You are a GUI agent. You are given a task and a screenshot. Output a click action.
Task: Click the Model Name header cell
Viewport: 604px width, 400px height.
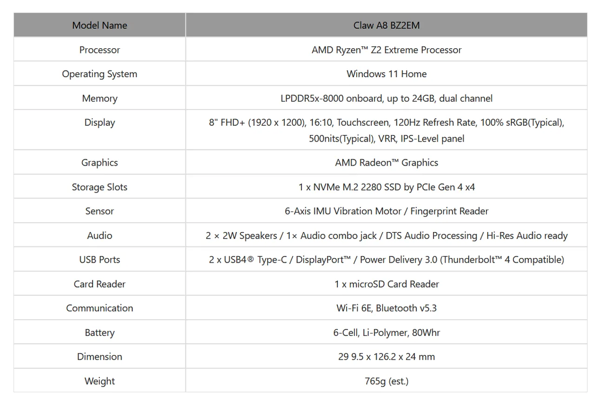pyautogui.click(x=99, y=26)
